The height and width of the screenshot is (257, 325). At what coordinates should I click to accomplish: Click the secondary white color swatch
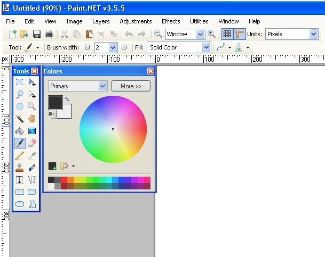(x=67, y=114)
